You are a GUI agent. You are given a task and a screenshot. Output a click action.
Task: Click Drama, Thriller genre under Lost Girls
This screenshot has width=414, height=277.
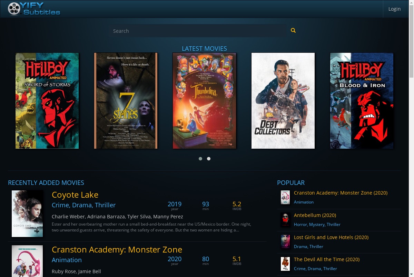pyautogui.click(x=308, y=247)
